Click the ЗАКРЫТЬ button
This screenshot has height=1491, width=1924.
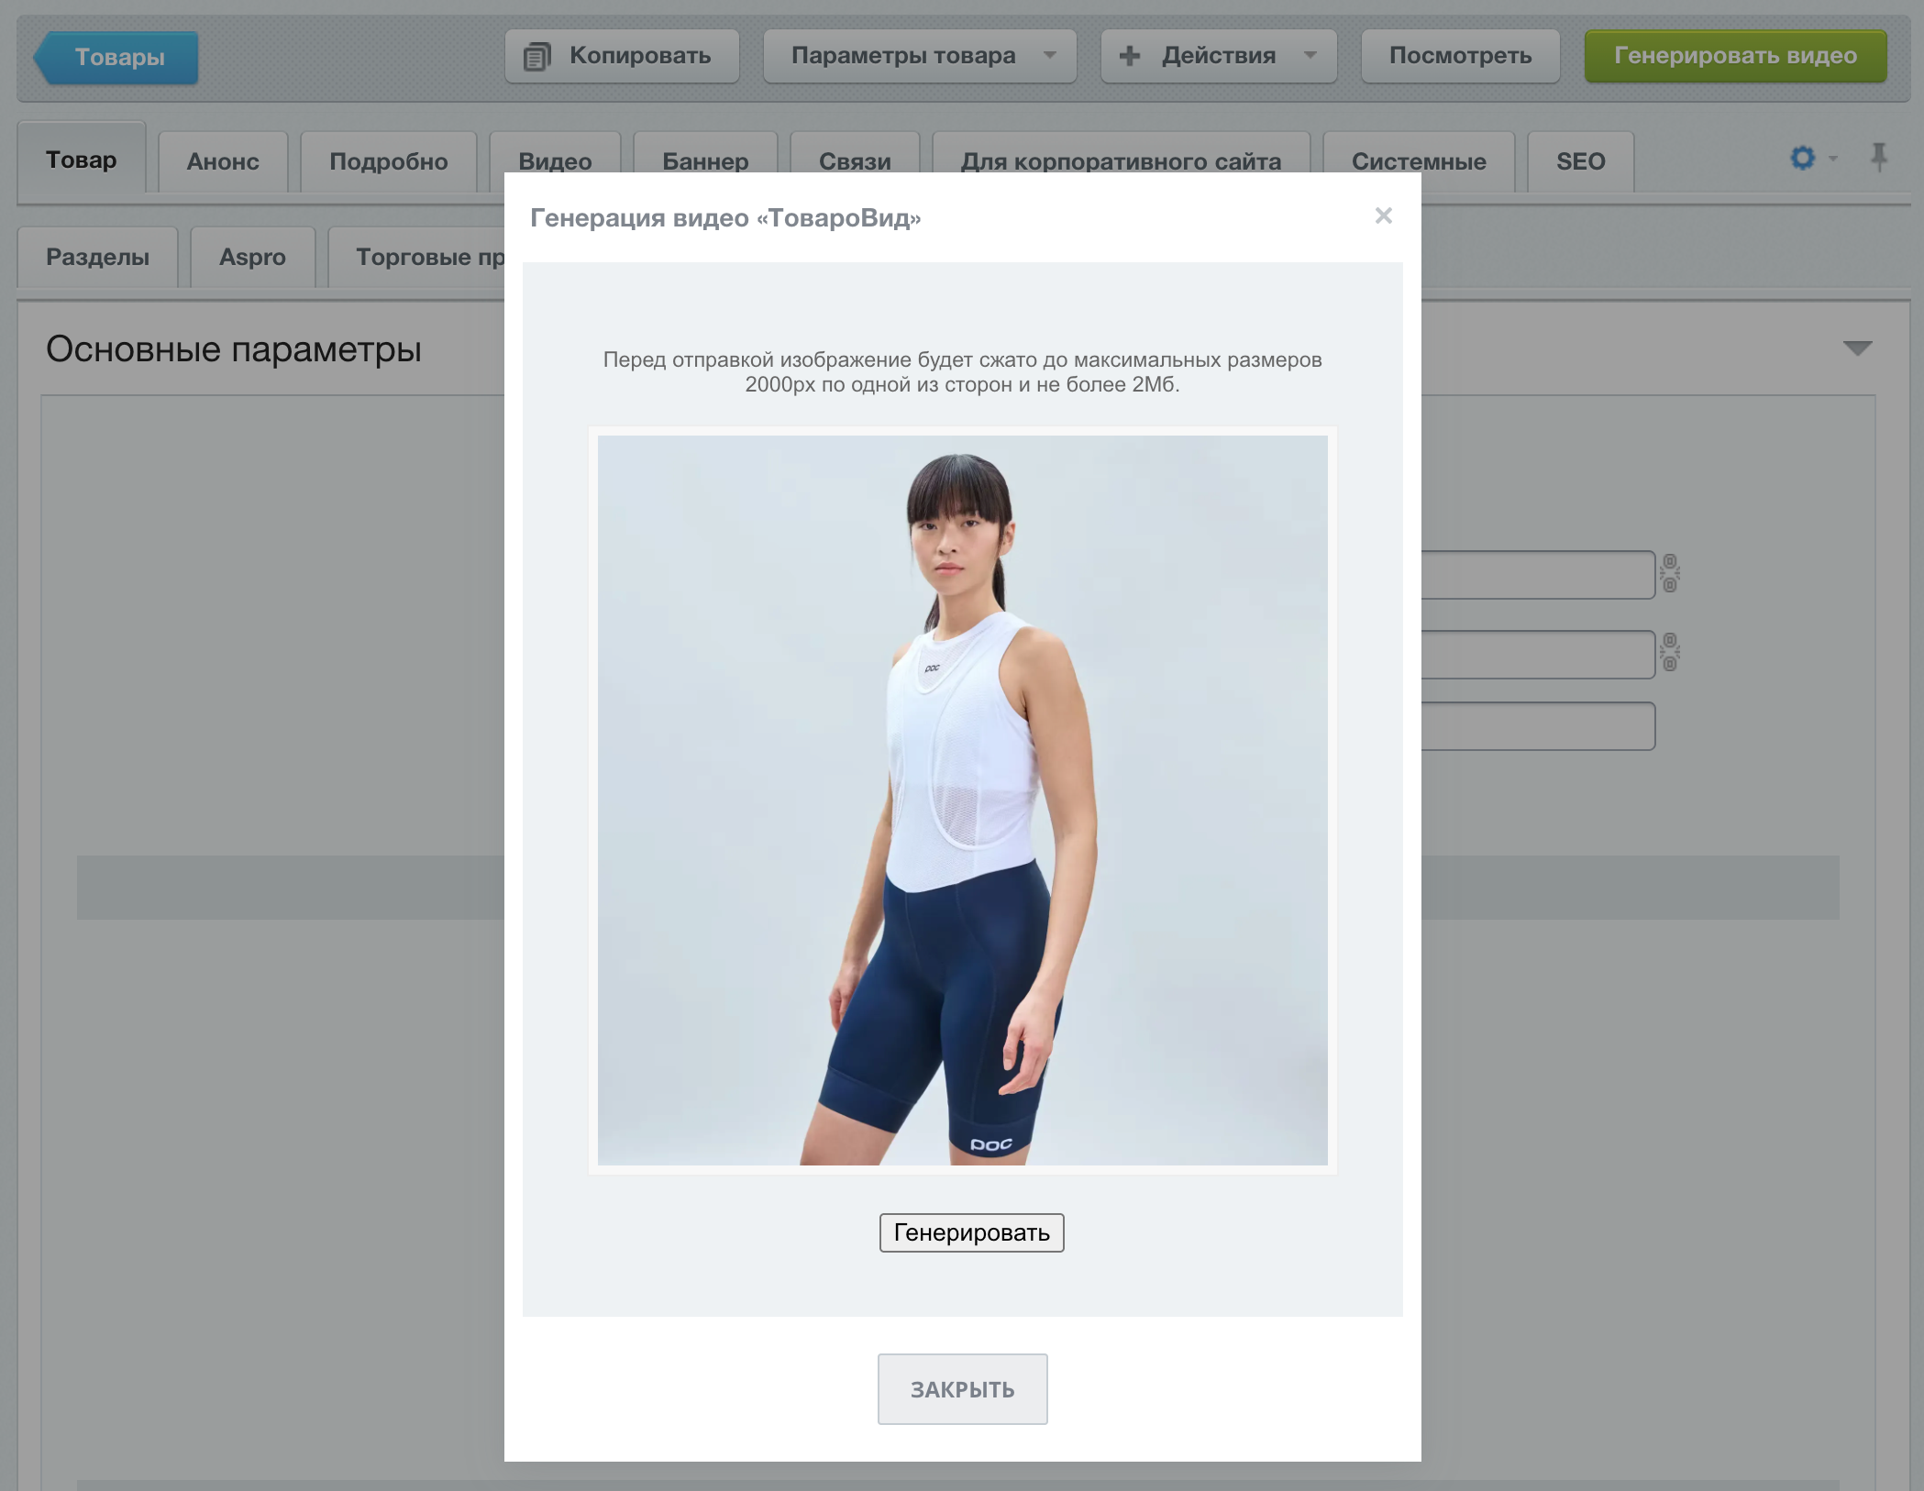click(x=962, y=1388)
